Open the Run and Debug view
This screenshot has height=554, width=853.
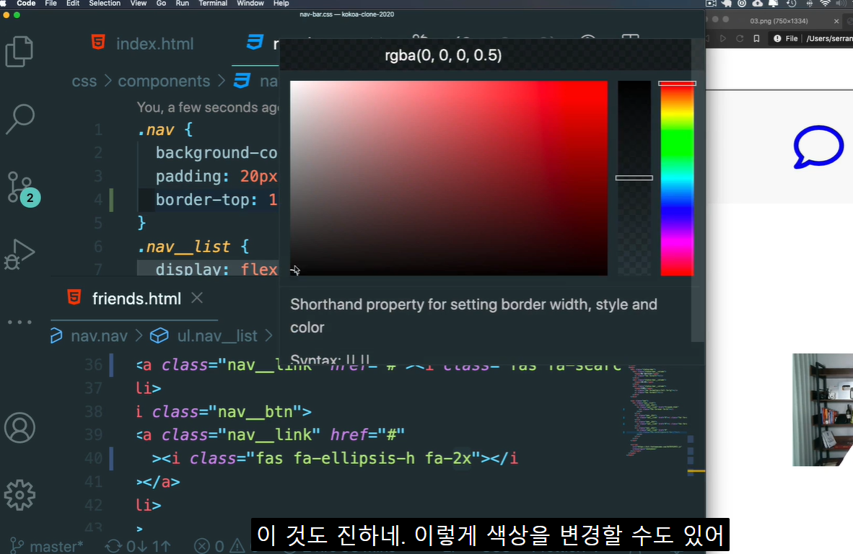pos(19,255)
